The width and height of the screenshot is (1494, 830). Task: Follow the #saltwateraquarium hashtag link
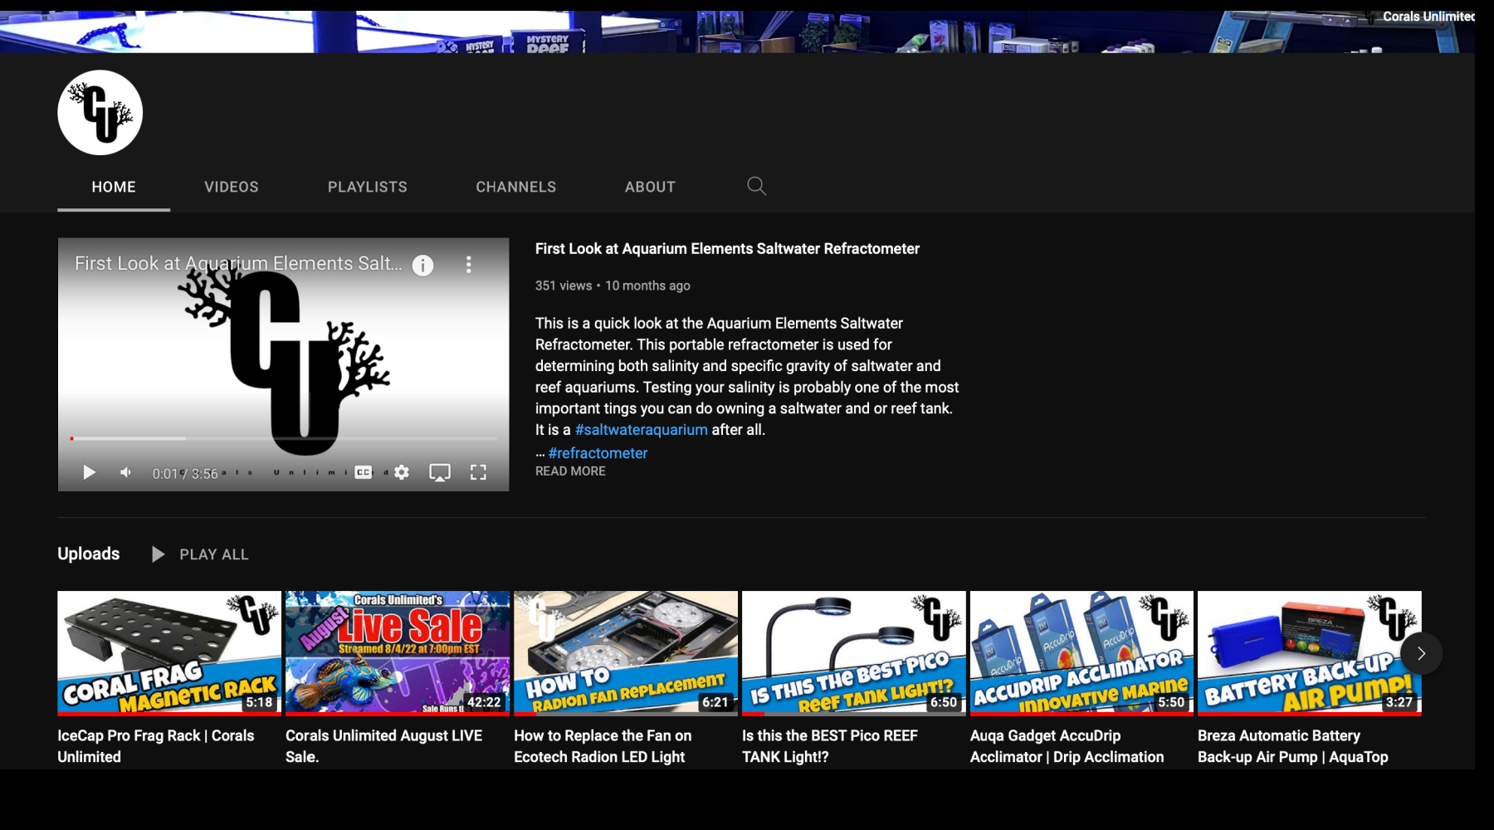click(641, 430)
